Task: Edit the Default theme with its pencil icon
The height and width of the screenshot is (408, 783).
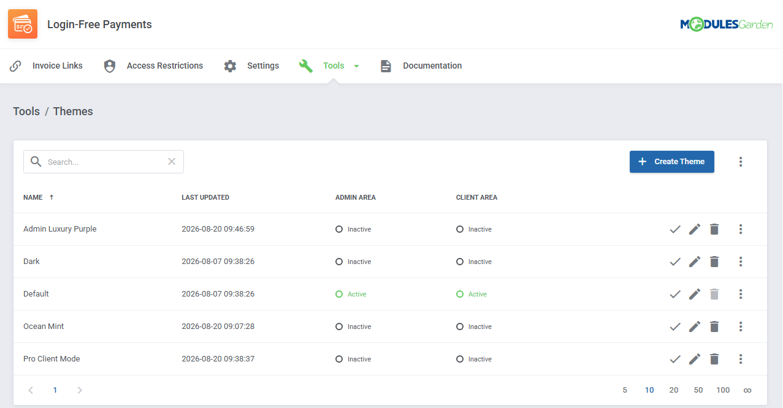Action: click(x=695, y=294)
